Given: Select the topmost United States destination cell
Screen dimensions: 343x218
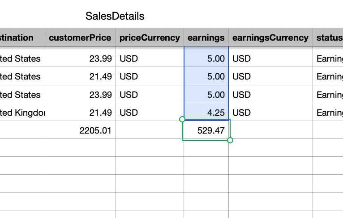Looking at the screenshot, I should (22, 59).
